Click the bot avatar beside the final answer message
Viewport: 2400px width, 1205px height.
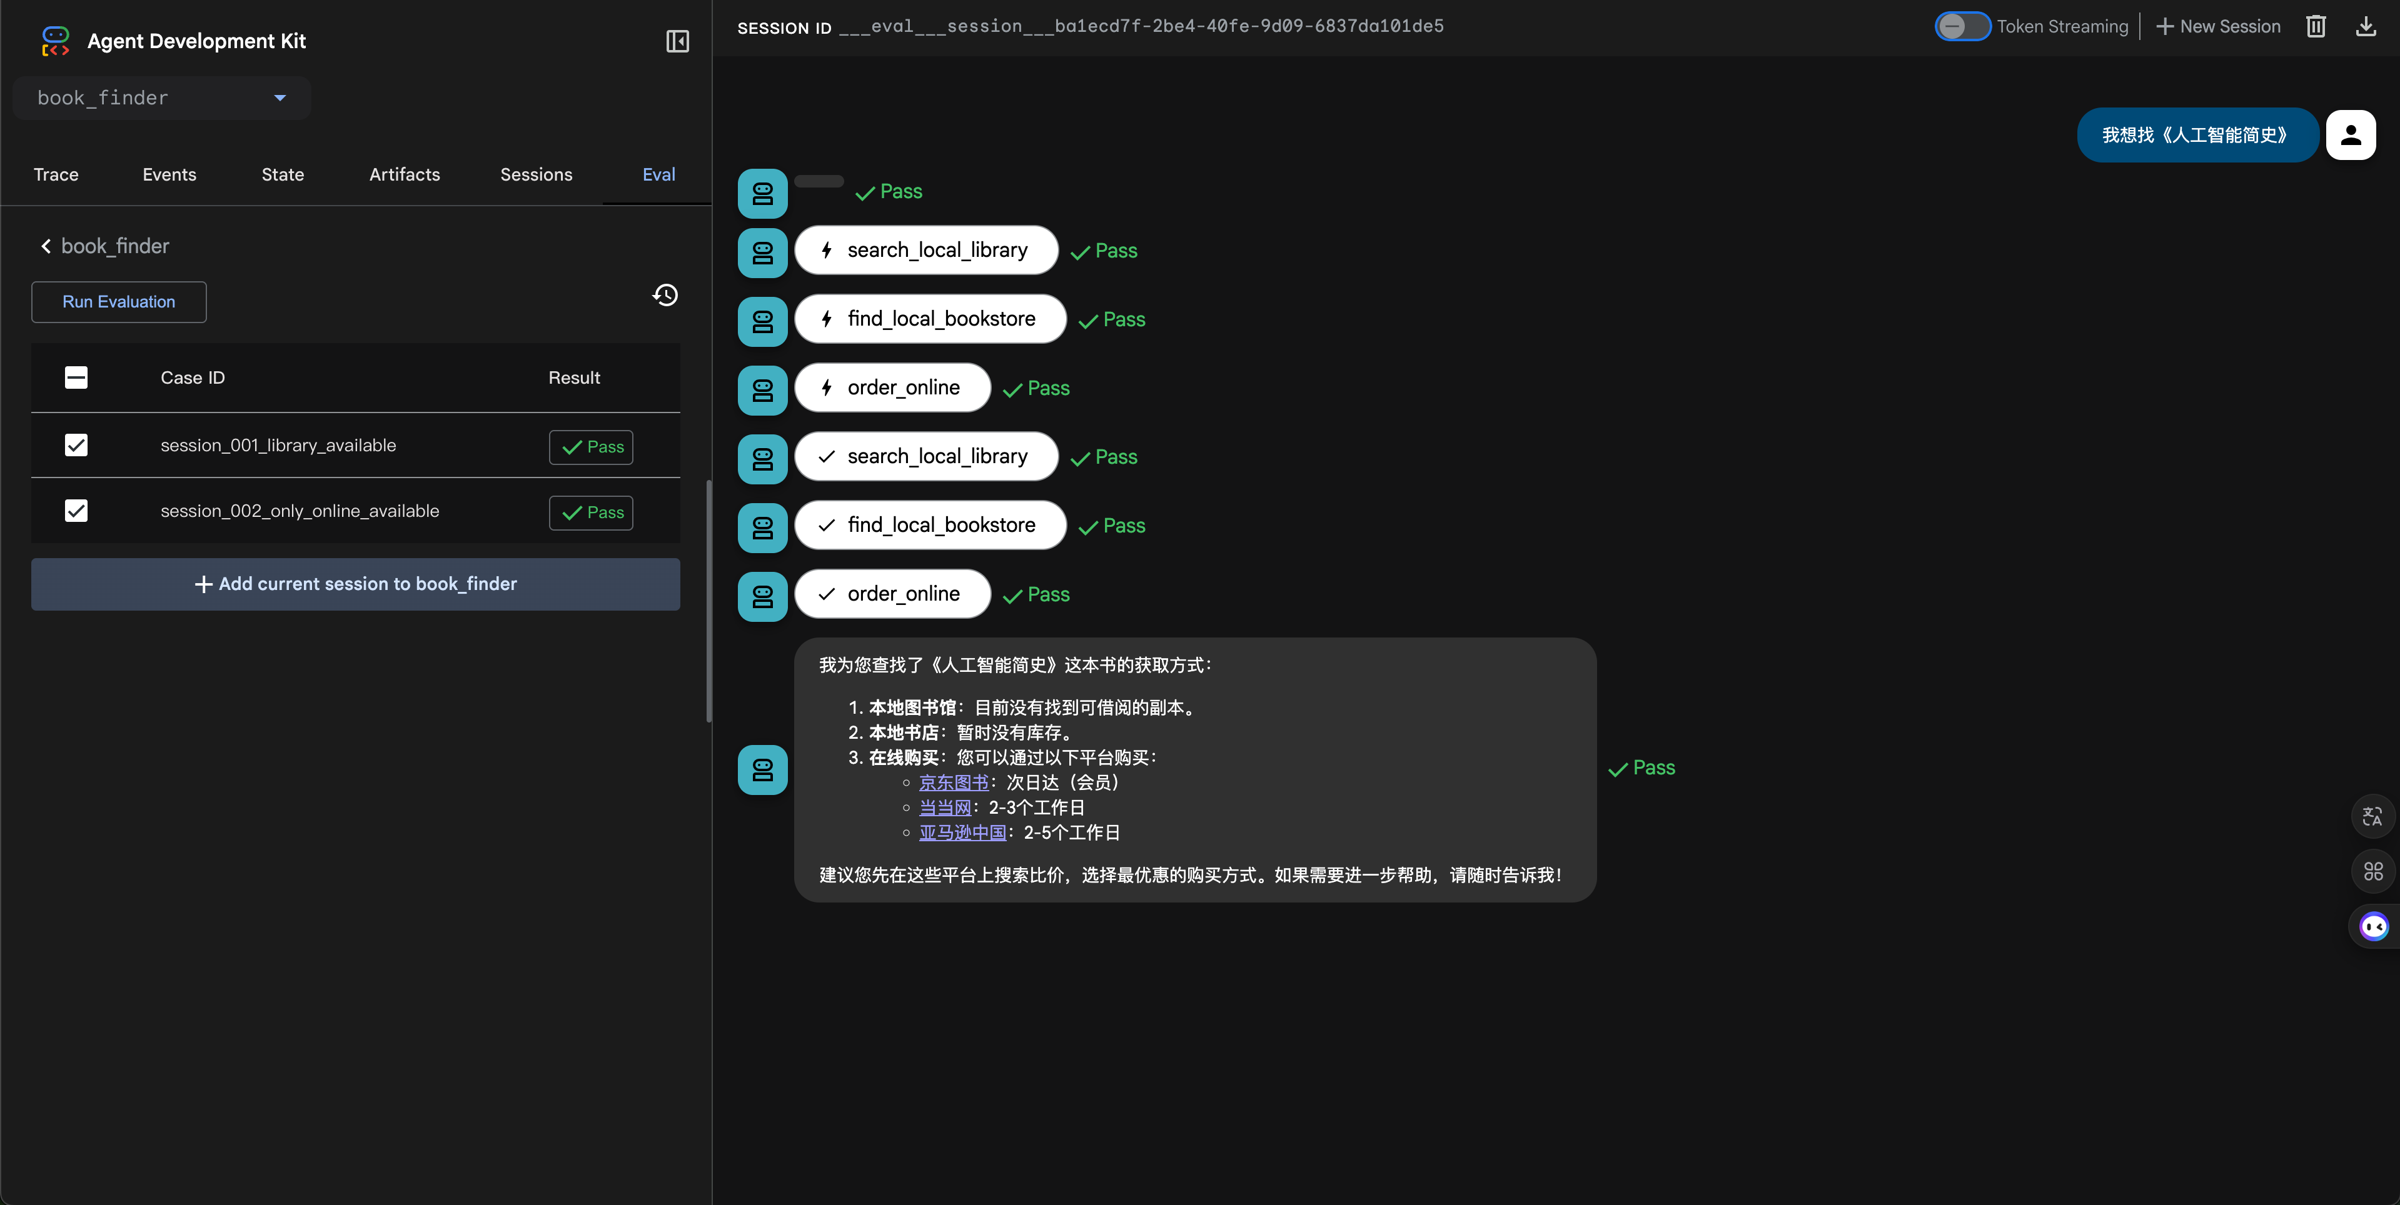762,769
